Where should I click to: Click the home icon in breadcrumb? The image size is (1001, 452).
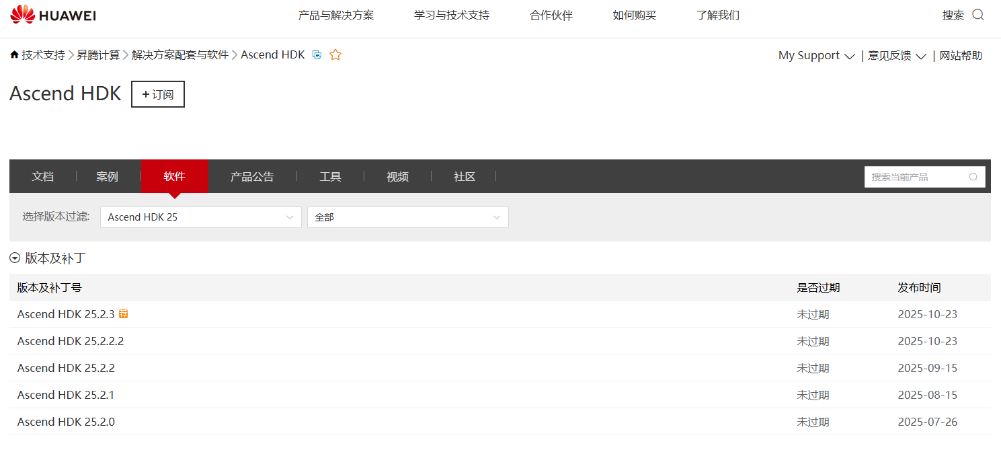[x=14, y=54]
